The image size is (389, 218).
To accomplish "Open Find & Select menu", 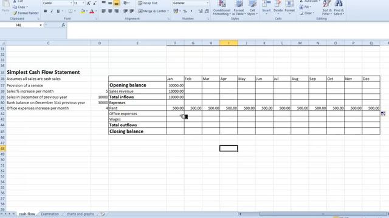I will 339,8.
